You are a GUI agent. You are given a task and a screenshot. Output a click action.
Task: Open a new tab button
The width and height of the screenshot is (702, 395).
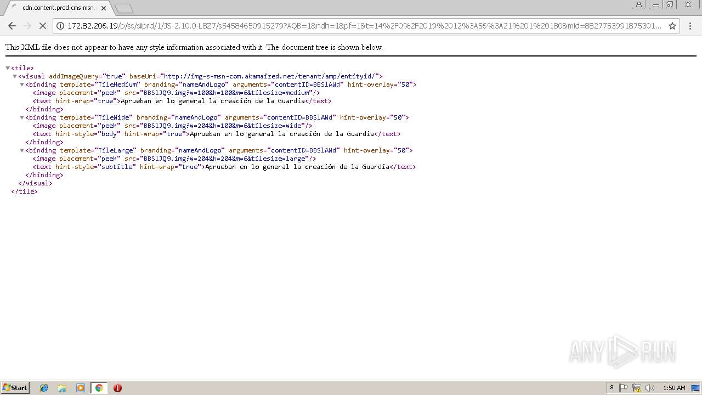[124, 8]
